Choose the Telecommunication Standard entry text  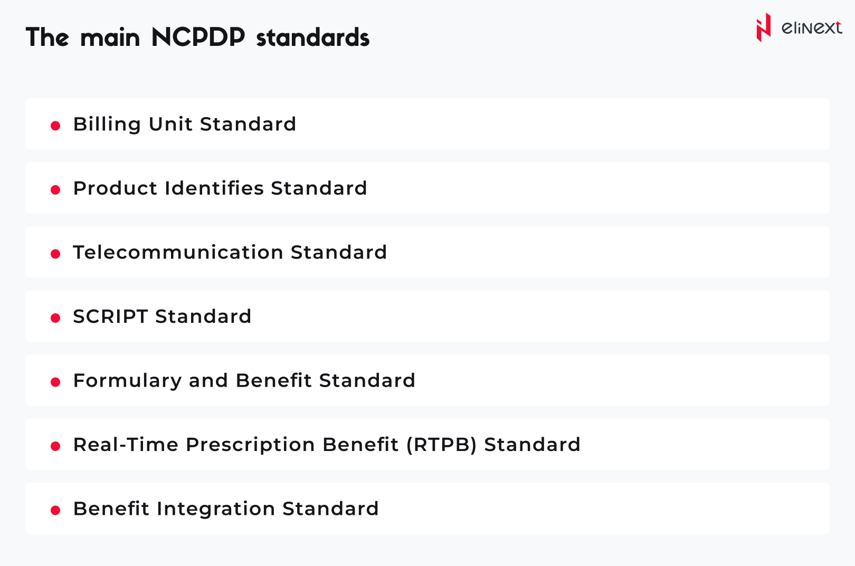pyautogui.click(x=230, y=253)
